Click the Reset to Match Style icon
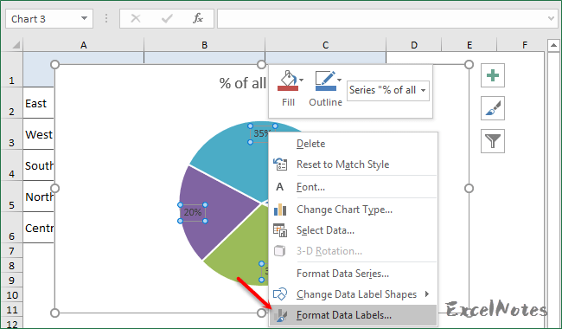Screen dimensions: 562x329 point(280,164)
